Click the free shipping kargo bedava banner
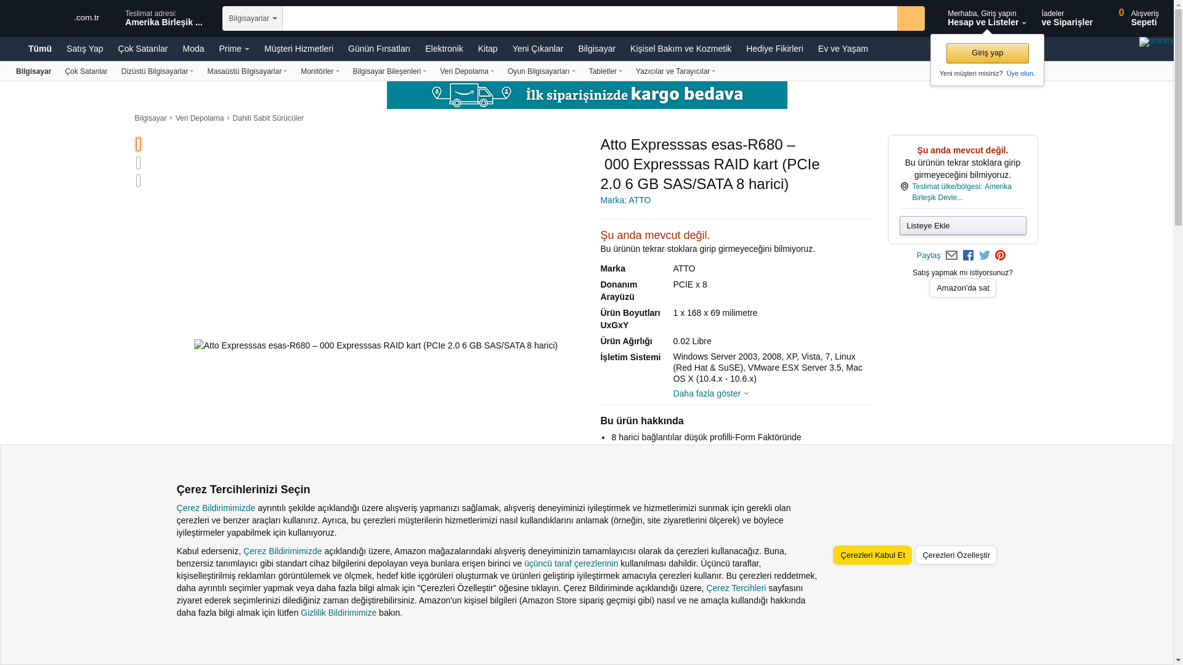Screen dimensions: 1183x665 [x=587, y=95]
